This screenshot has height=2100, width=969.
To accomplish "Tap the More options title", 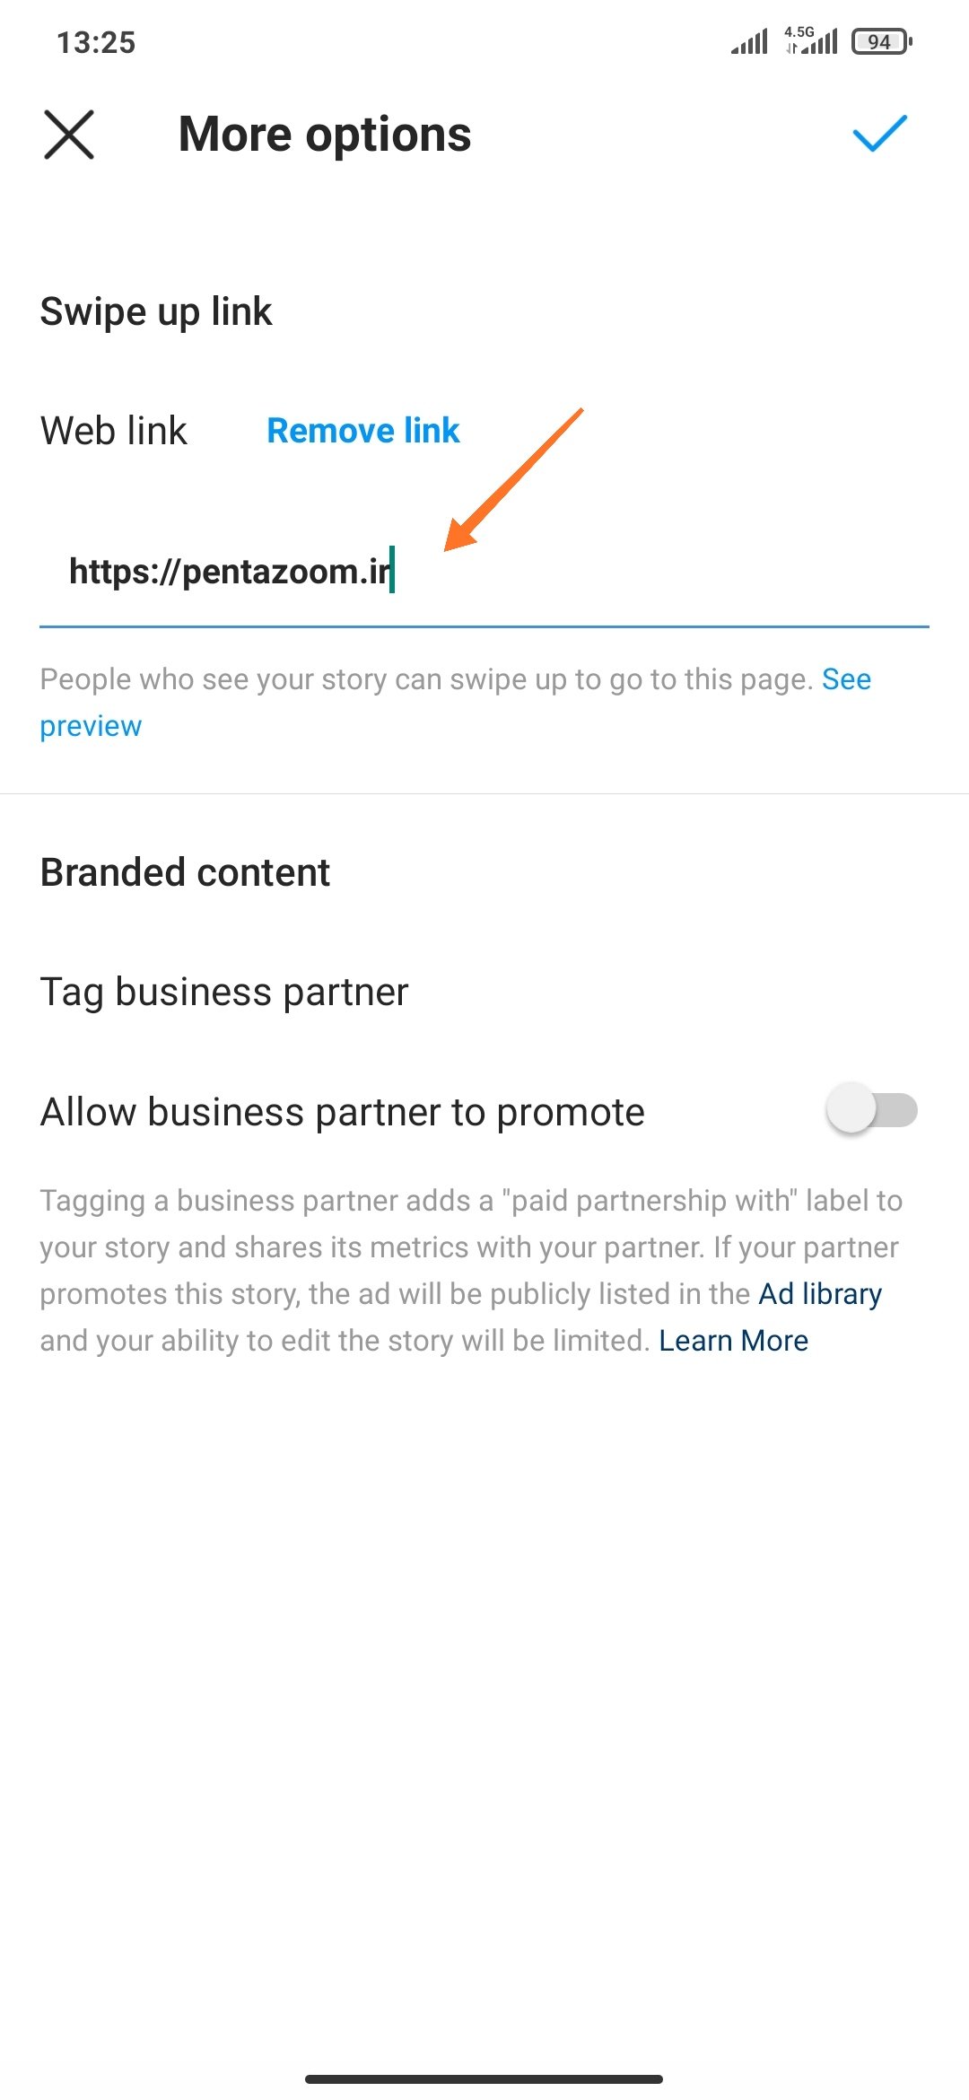I will (325, 135).
